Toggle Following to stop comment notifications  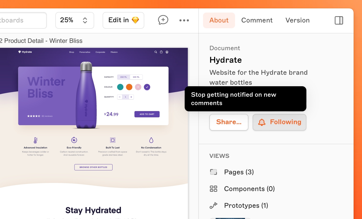coord(279,122)
